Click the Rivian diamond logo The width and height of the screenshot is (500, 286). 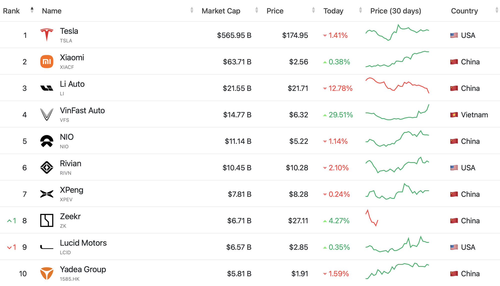pyautogui.click(x=47, y=168)
